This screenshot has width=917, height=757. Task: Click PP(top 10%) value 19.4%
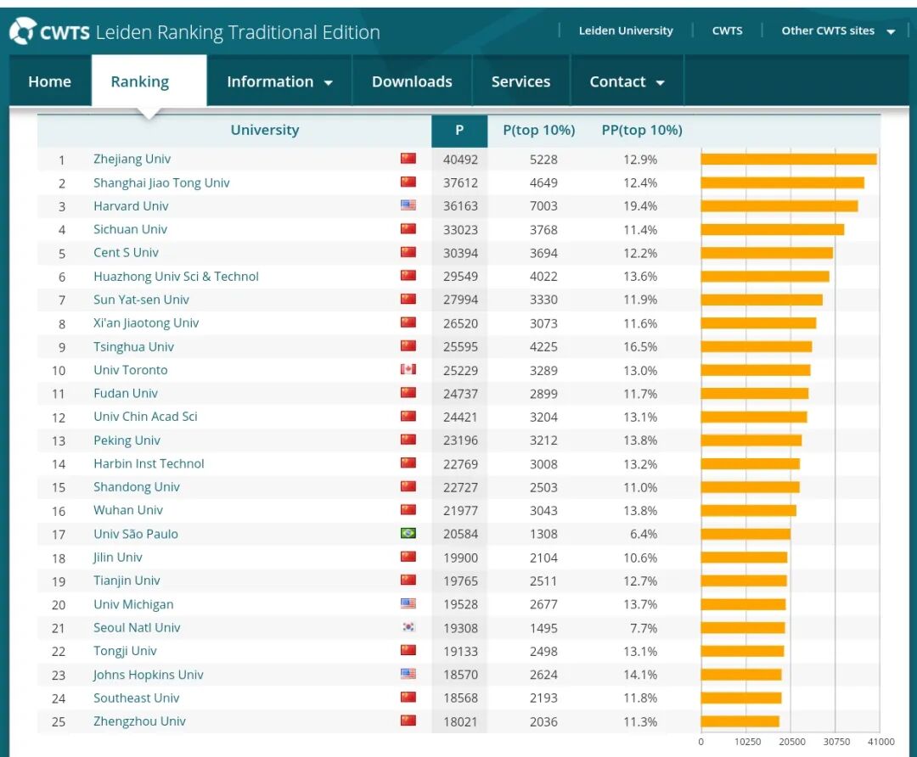(x=640, y=206)
